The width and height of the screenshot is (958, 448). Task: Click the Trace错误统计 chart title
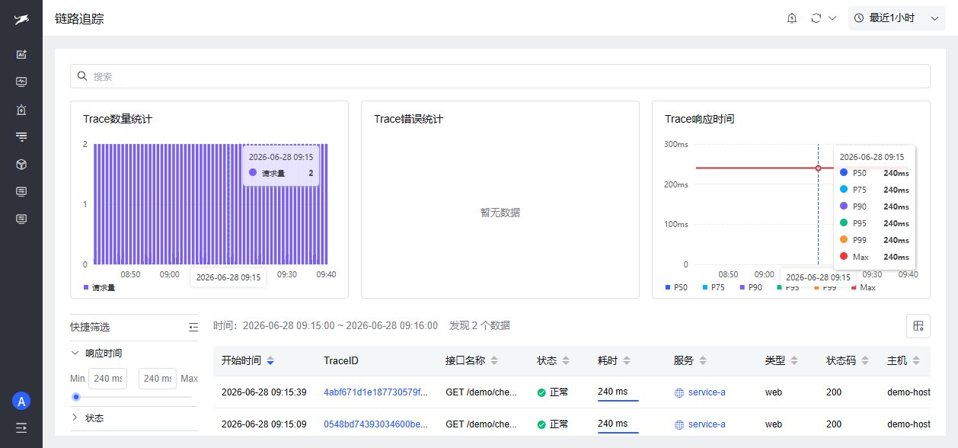pyautogui.click(x=409, y=119)
